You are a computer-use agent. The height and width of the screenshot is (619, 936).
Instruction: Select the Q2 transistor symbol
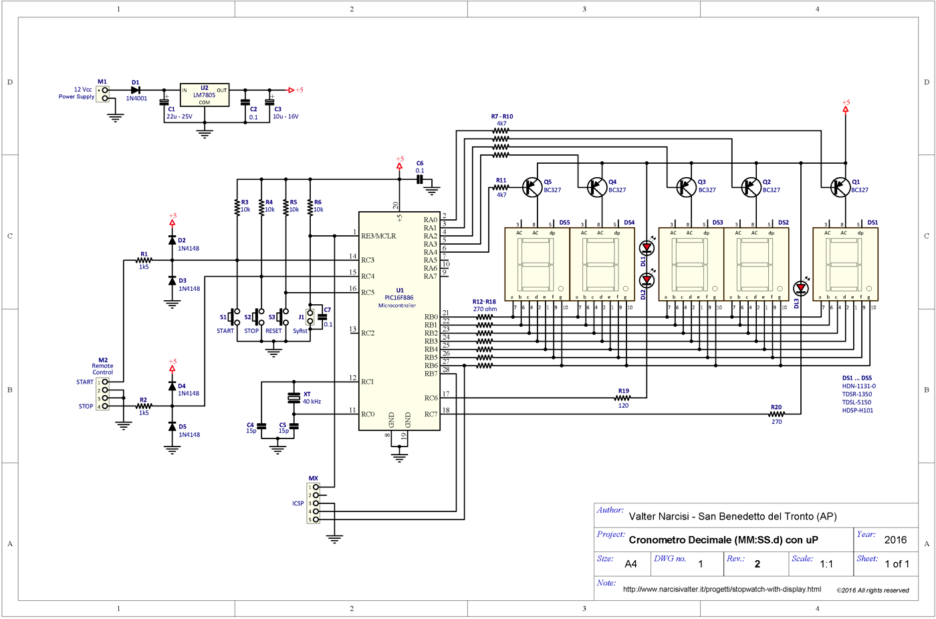click(x=751, y=187)
